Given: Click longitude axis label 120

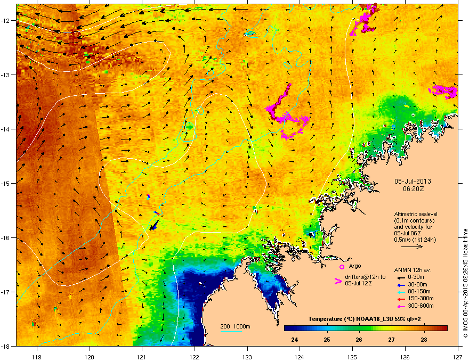Looking at the screenshot, I should click(x=90, y=357).
